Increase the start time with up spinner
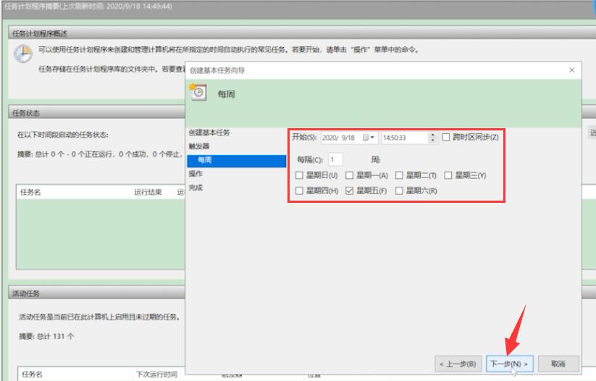The height and width of the screenshot is (381, 596). click(432, 135)
